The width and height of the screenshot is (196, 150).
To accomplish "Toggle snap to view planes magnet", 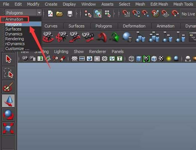I will [x=165, y=14].
